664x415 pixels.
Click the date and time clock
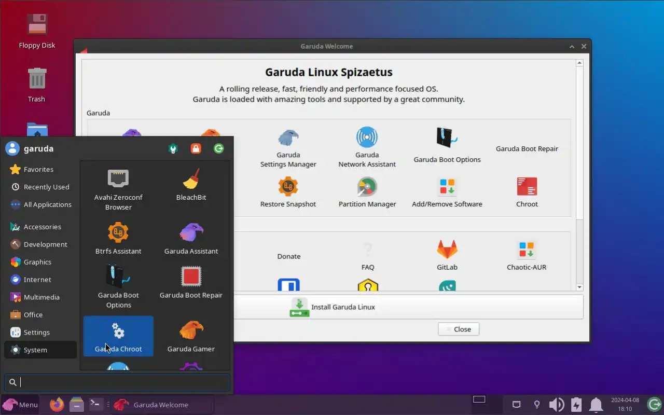point(625,405)
